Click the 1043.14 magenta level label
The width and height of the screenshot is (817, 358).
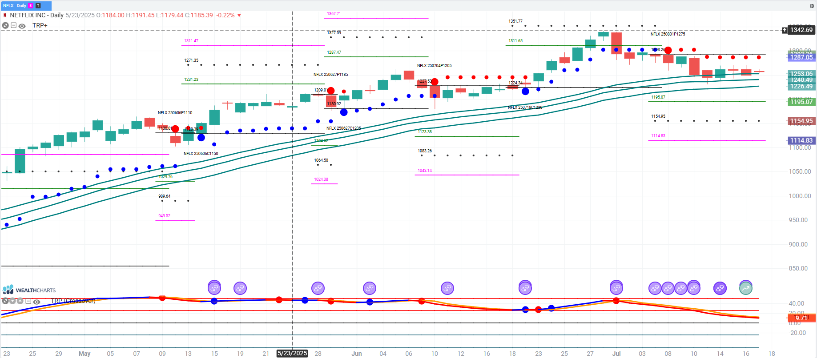pos(424,171)
